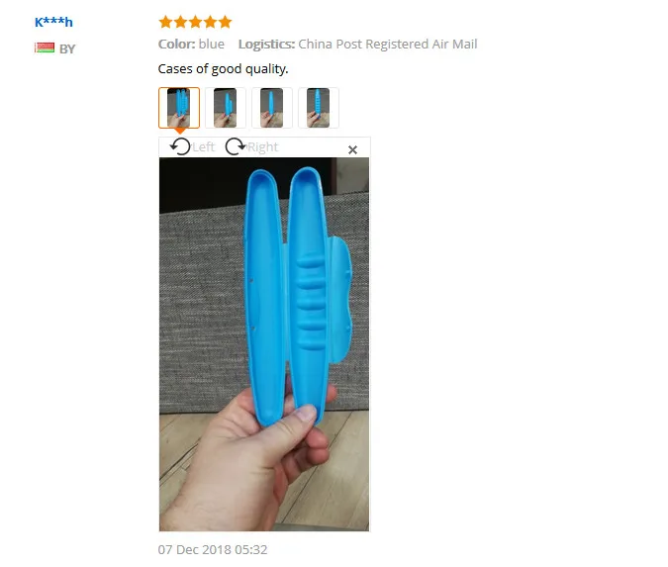Click the BY country code label
This screenshot has width=668, height=567.
(67, 49)
